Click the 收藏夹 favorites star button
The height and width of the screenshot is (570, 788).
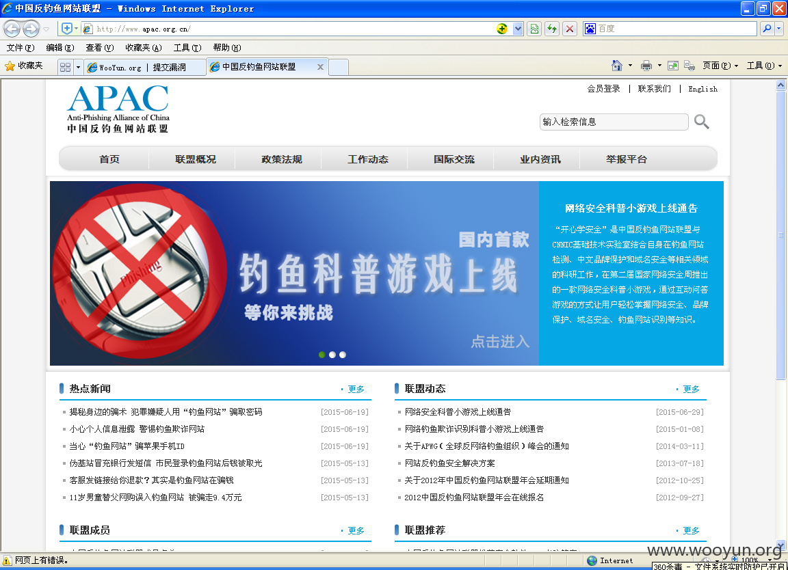tap(24, 66)
